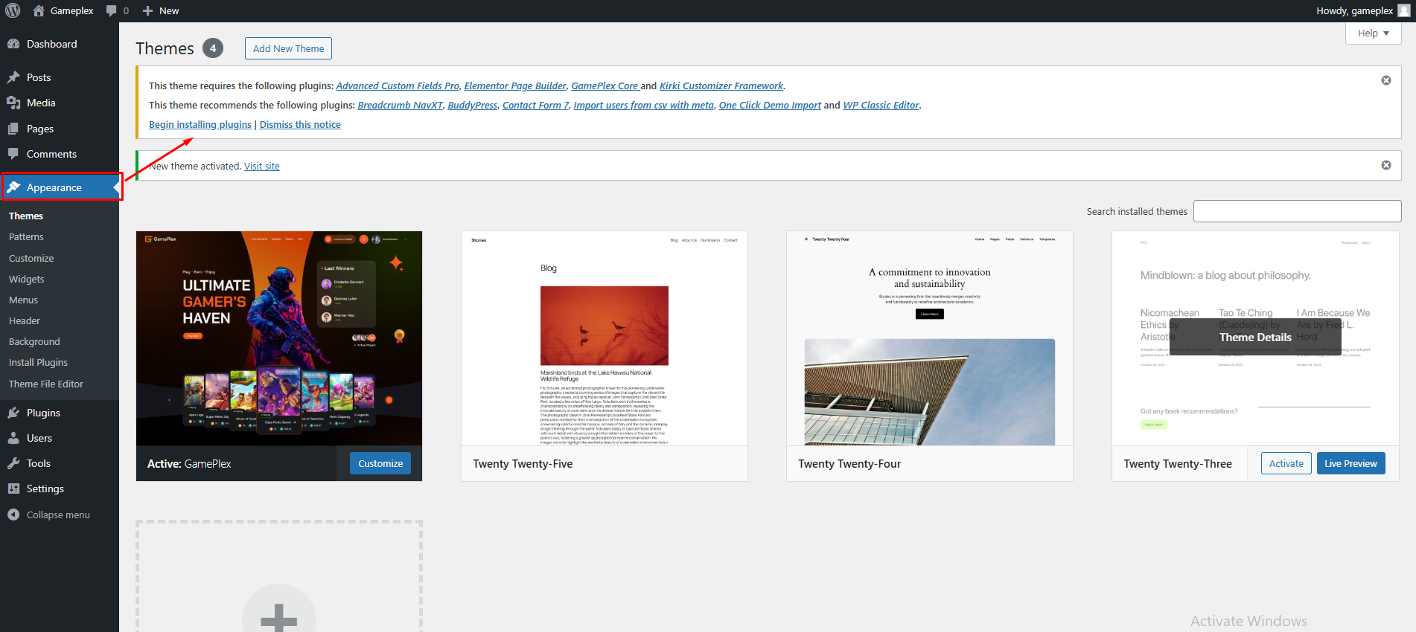The height and width of the screenshot is (632, 1416).
Task: Open Settings via the sliders icon
Action: (x=13, y=488)
